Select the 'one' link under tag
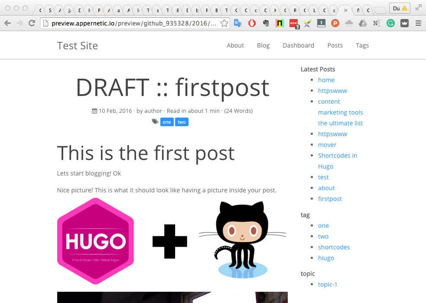 coord(323,226)
